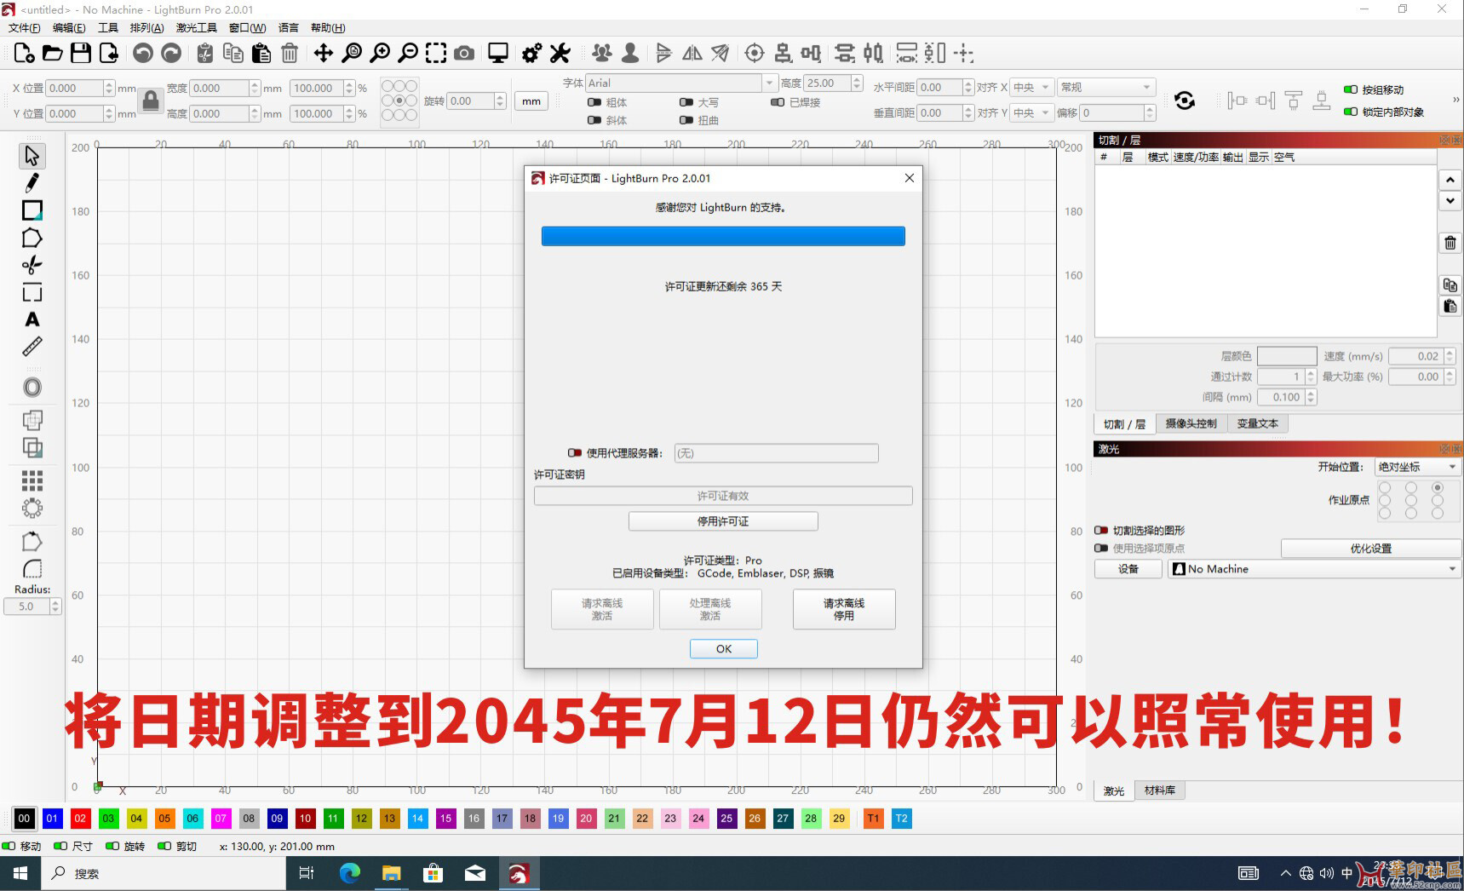Click the 设备 button
The image size is (1464, 891).
tap(1128, 569)
